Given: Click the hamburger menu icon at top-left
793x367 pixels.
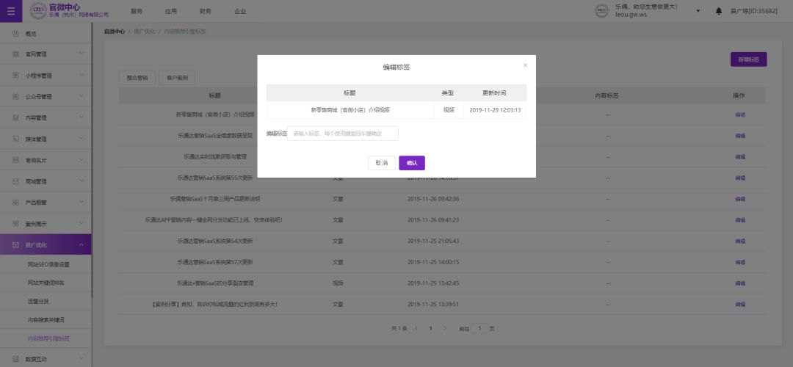Looking at the screenshot, I should (x=10, y=11).
